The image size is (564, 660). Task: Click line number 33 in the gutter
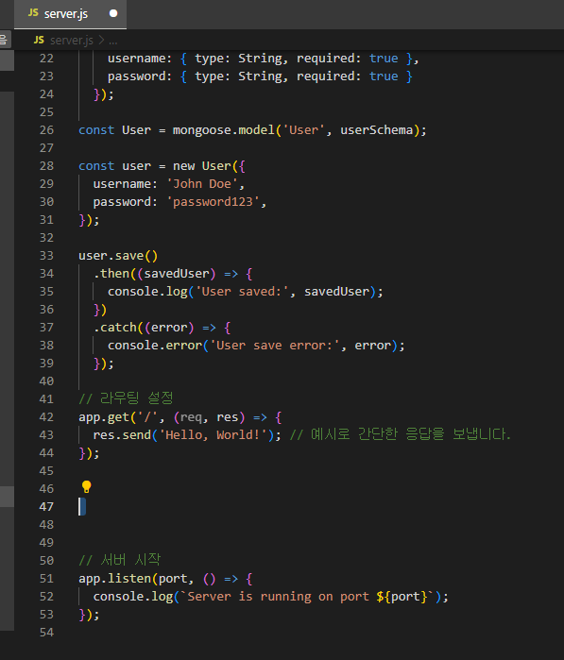click(46, 256)
